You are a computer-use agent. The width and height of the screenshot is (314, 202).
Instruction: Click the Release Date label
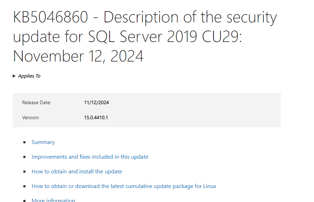point(36,102)
